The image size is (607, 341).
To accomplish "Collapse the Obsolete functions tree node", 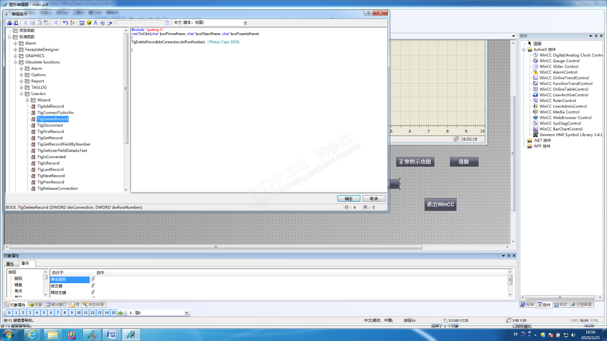I will point(15,62).
